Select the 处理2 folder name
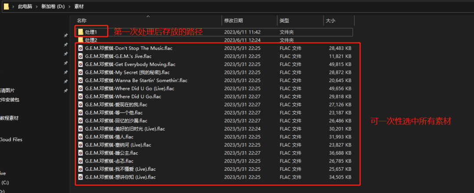Viewport: 474px width, 193px height. coord(91,40)
